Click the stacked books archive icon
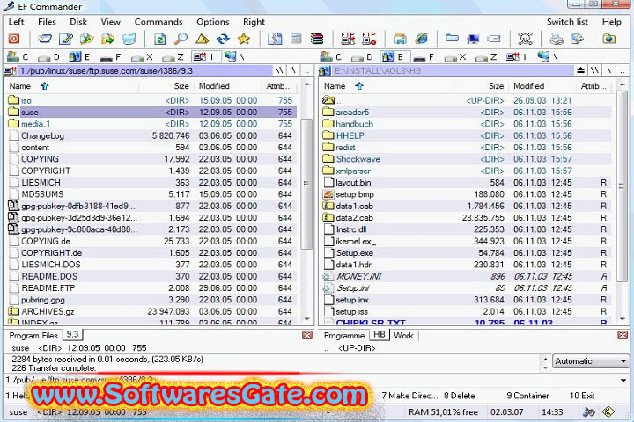 tap(317, 39)
